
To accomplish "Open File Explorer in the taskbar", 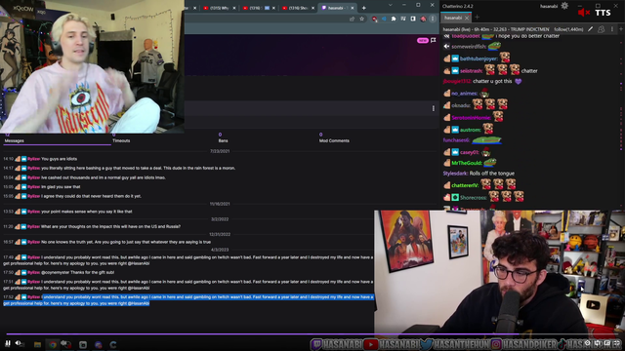I will 37,344.
